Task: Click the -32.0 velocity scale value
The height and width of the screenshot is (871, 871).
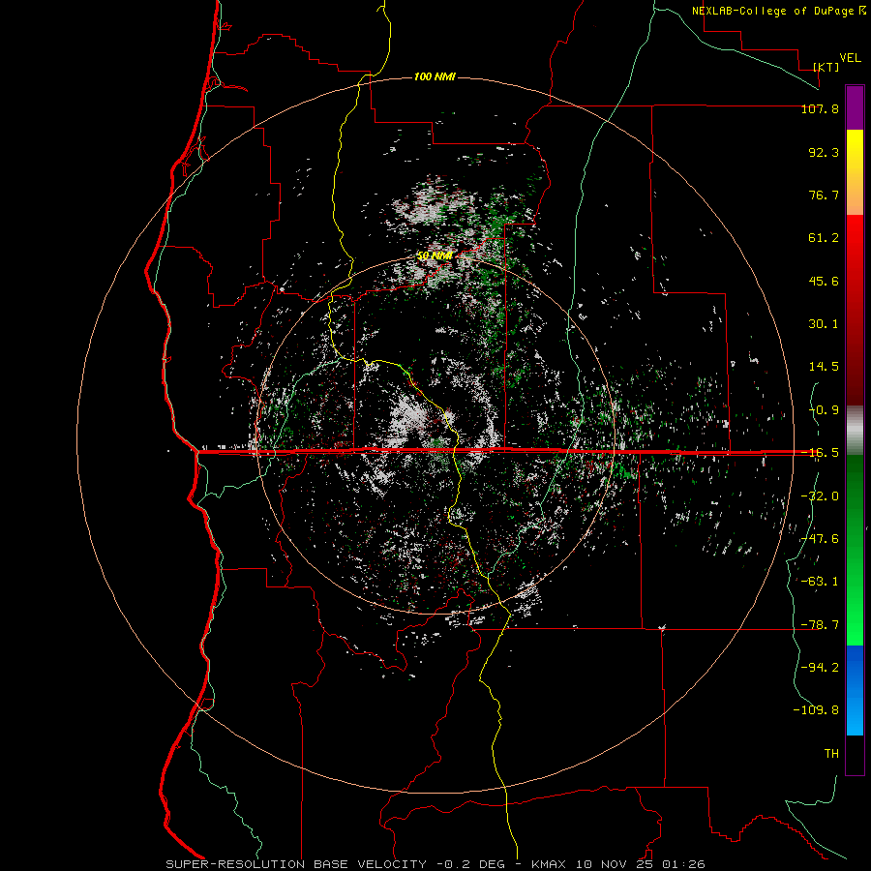Action: (x=820, y=496)
